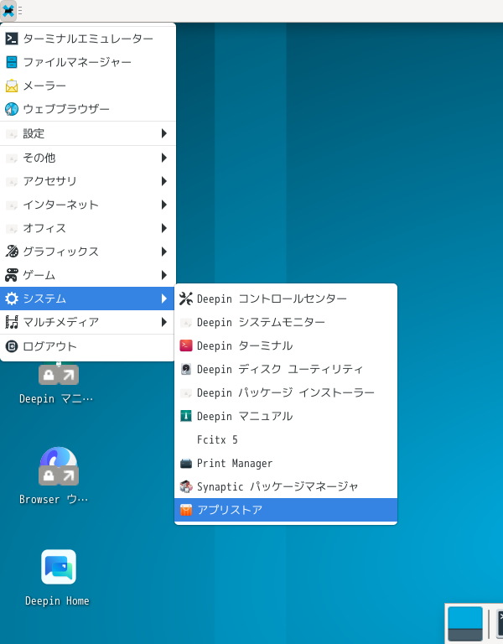This screenshot has width=503, height=644.
Task: Open the マルチメディア category
Action: click(x=88, y=322)
